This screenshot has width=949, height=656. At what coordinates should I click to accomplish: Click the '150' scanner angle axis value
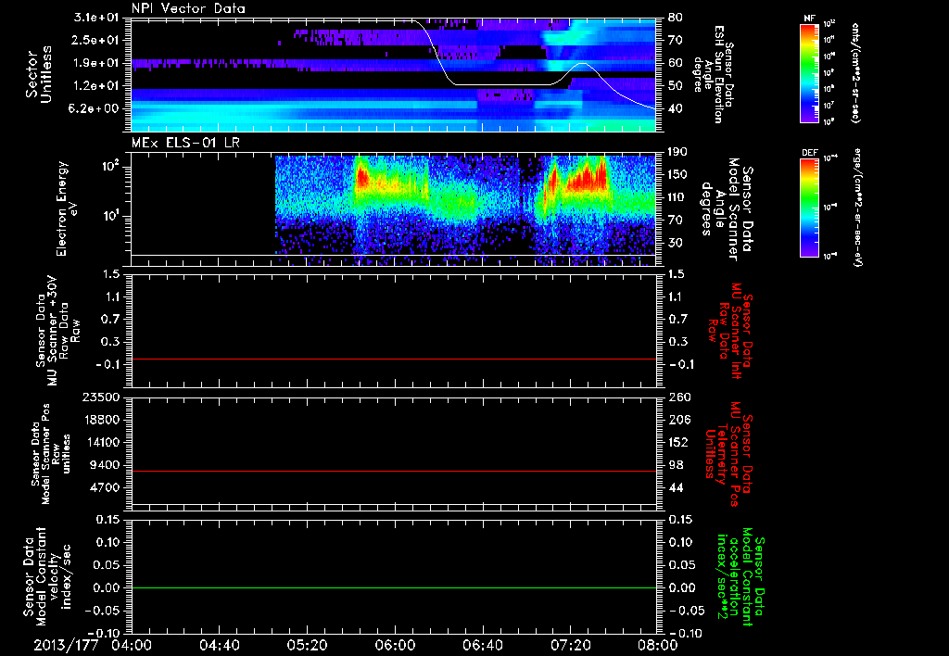click(x=679, y=174)
